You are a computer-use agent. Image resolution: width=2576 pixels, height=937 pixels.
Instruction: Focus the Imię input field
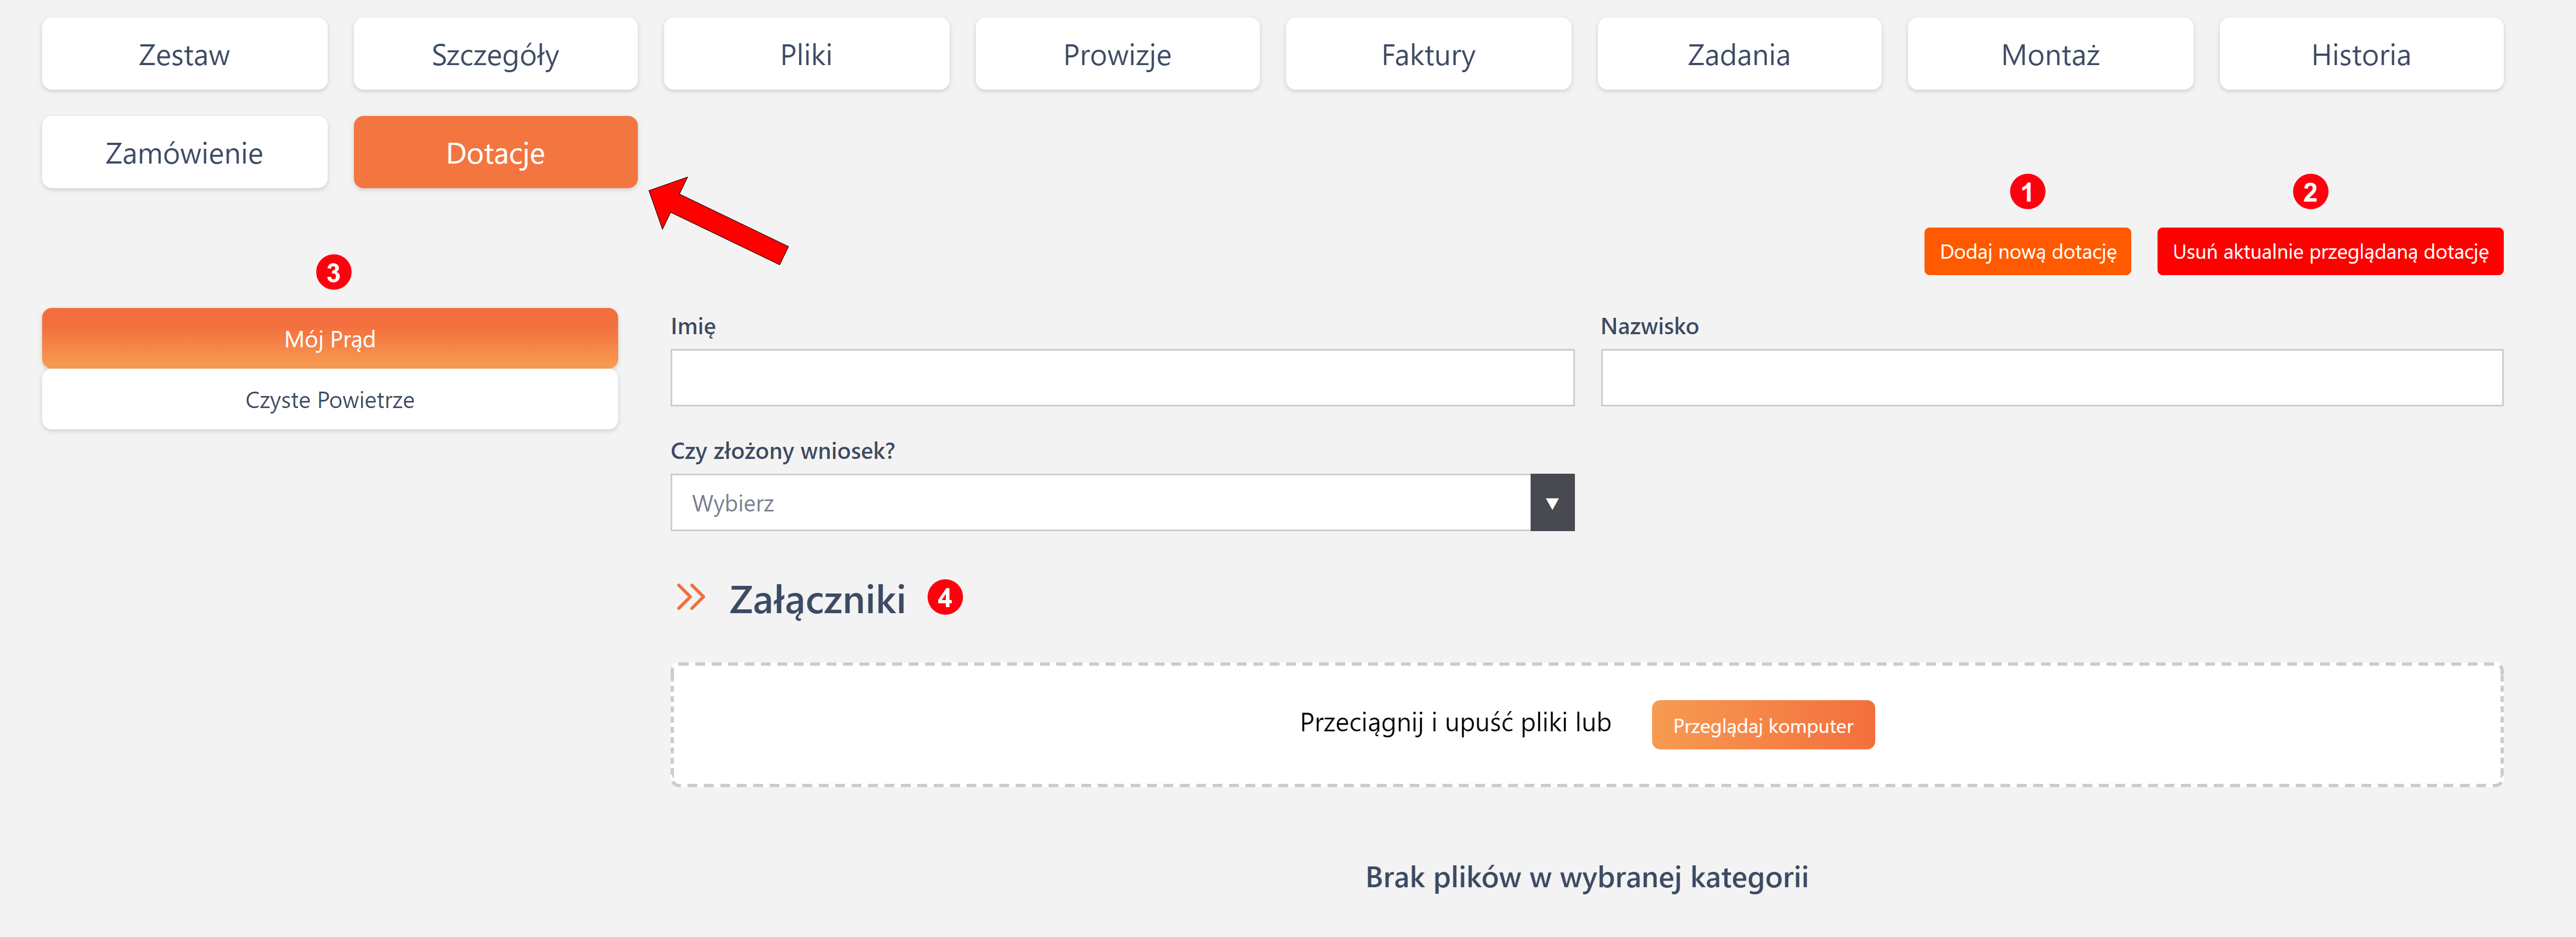(1122, 378)
